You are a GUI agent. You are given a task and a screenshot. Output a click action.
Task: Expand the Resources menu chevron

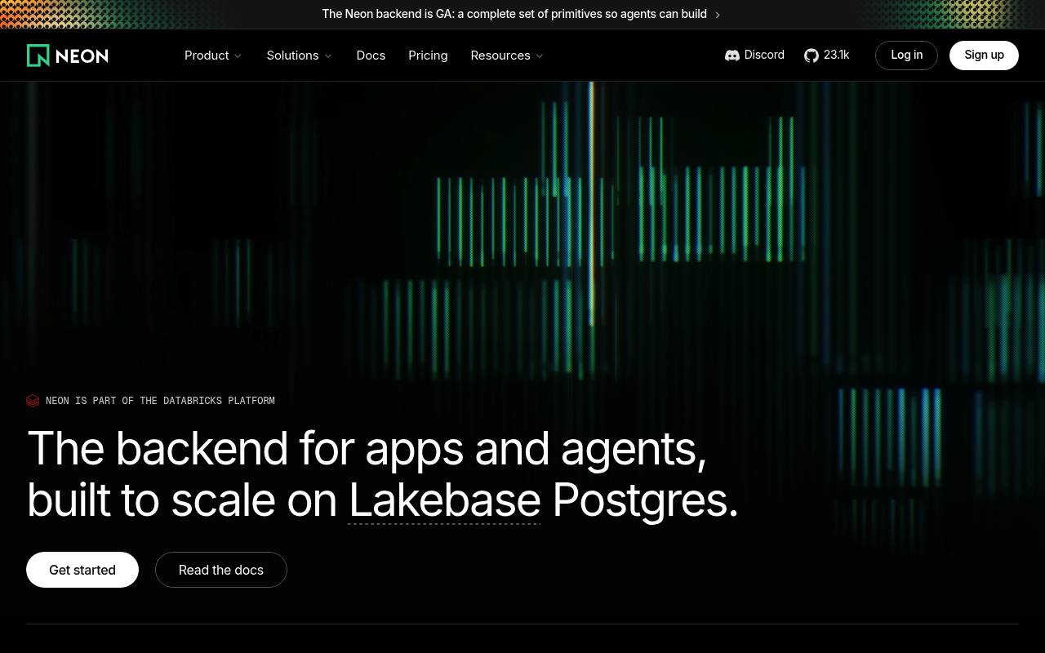click(x=540, y=56)
